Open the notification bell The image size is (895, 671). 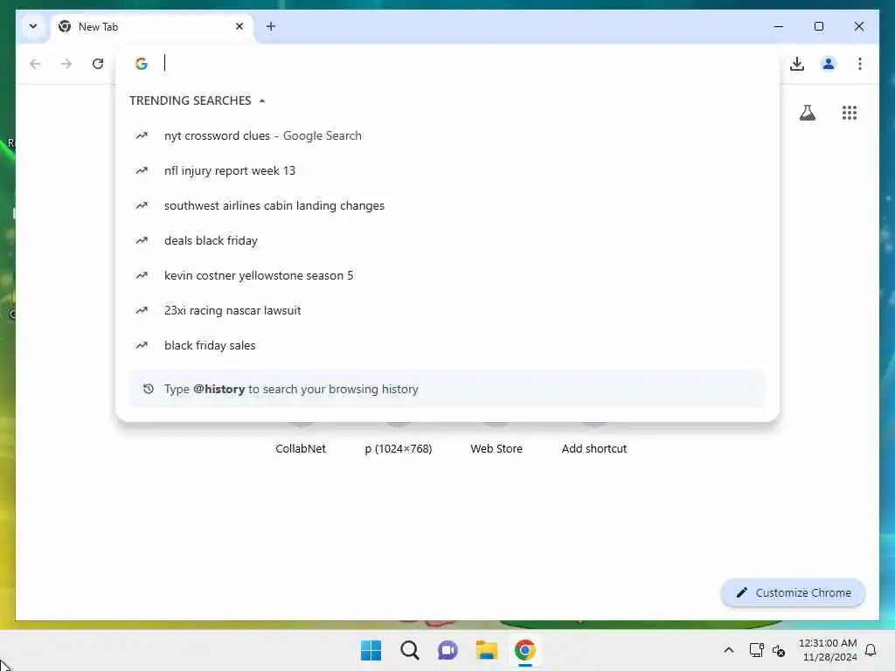click(x=871, y=650)
